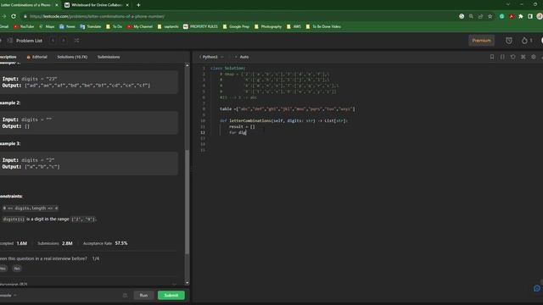Bookmark this page star icon
The image size is (543, 305).
(490, 16)
